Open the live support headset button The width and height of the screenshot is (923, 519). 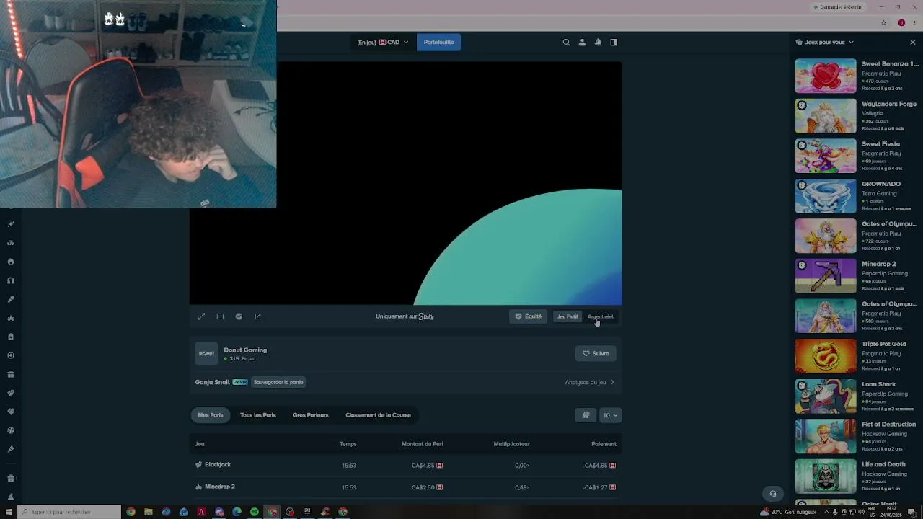pyautogui.click(x=772, y=494)
